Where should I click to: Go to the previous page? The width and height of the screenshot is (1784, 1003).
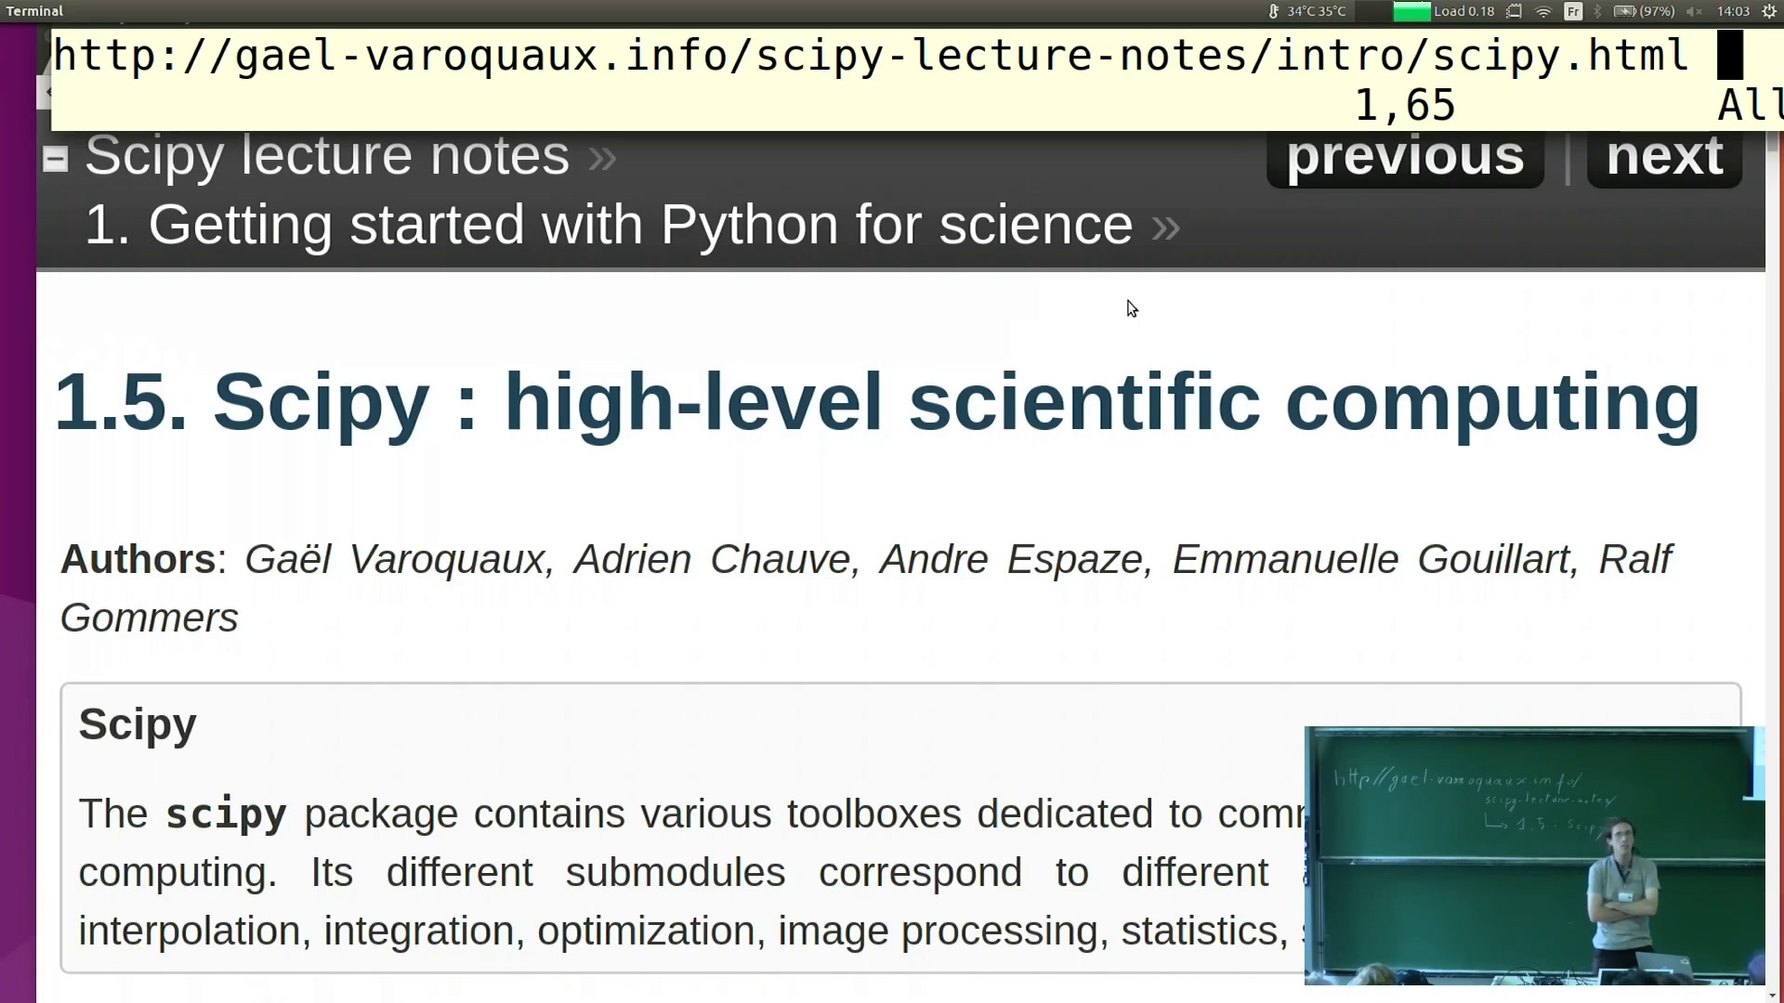[x=1405, y=156]
